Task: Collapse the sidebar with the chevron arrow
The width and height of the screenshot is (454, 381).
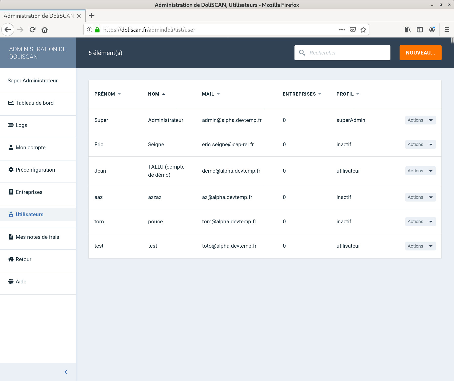Action: (66, 372)
